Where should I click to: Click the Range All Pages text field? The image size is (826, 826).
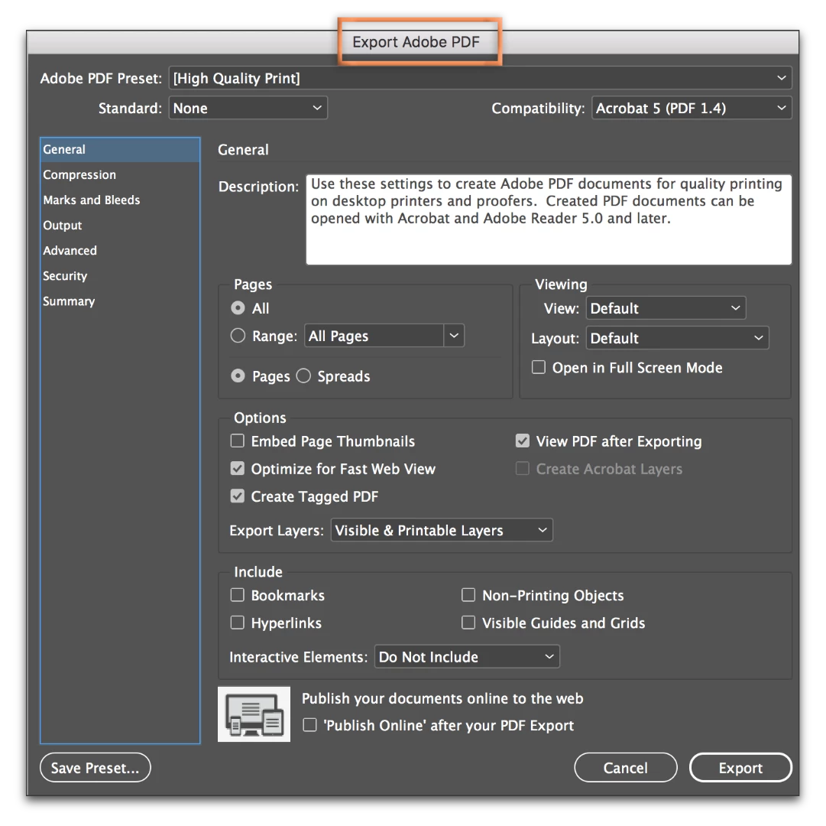(x=374, y=335)
